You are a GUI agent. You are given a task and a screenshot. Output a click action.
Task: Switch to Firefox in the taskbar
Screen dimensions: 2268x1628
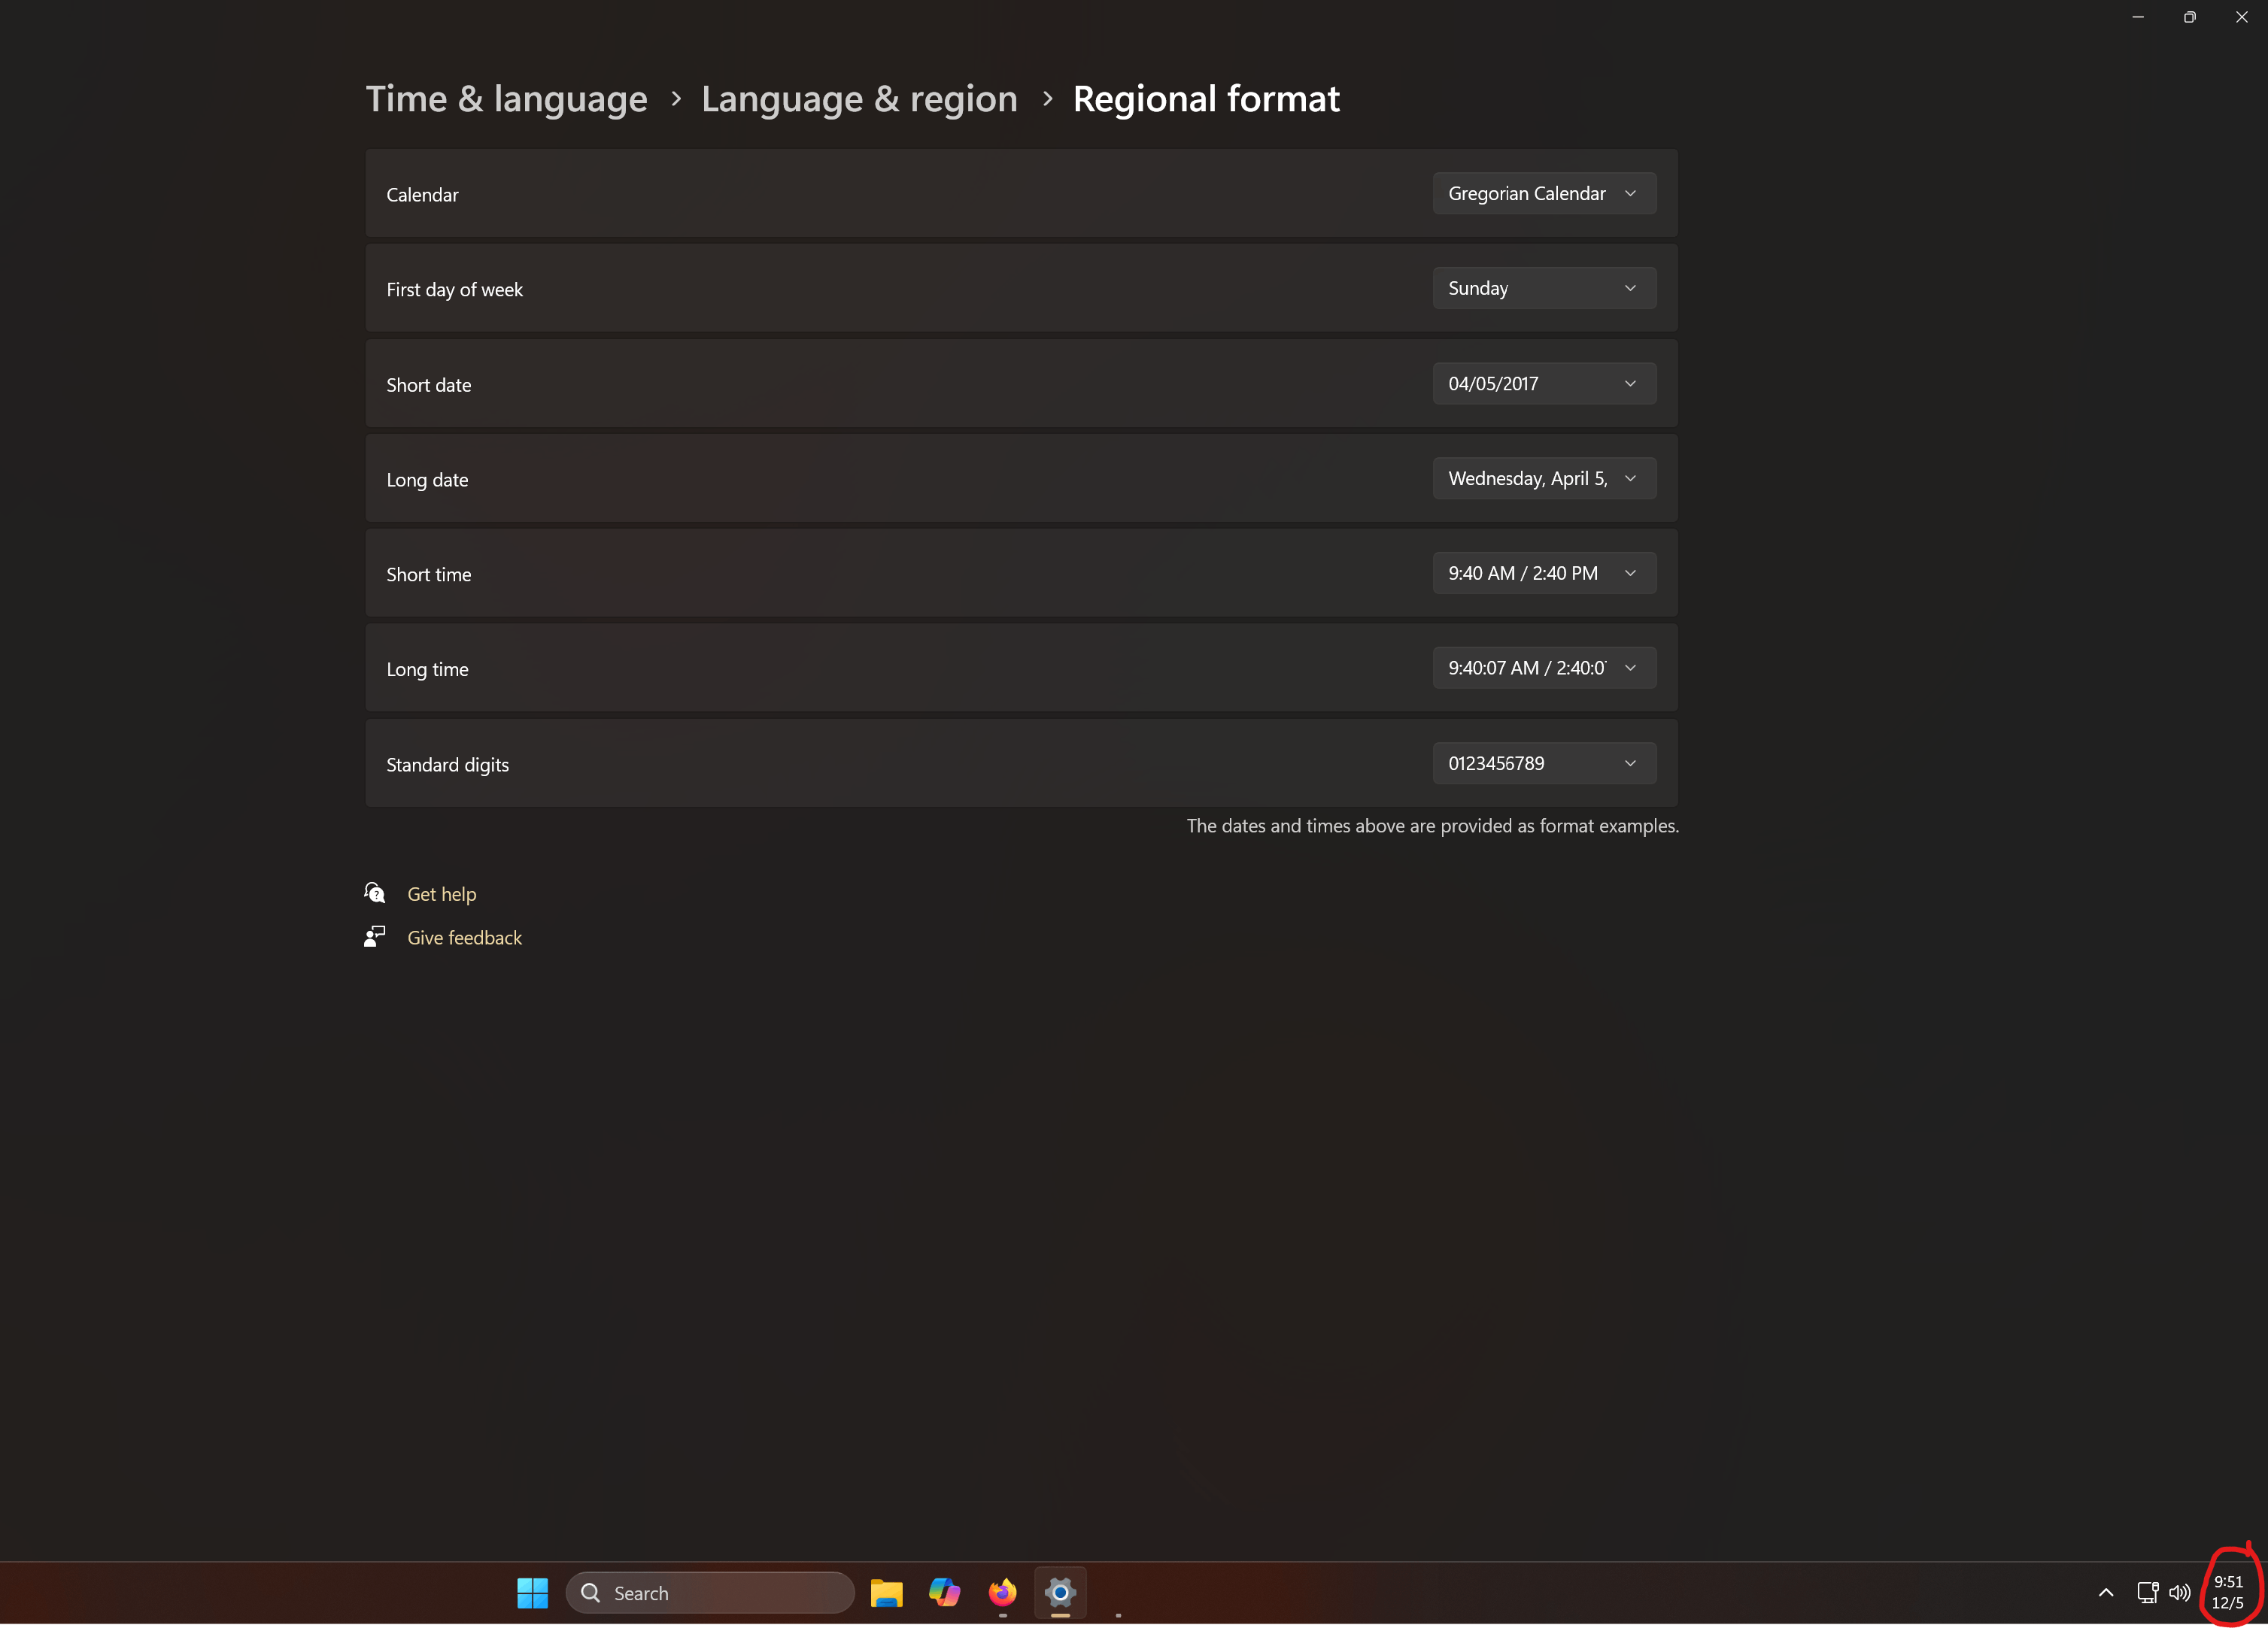pyautogui.click(x=1002, y=1593)
